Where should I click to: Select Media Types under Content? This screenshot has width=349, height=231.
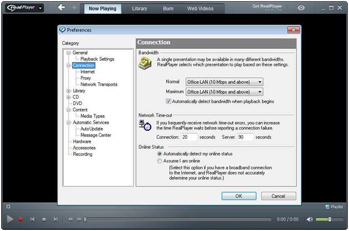pyautogui.click(x=92, y=116)
